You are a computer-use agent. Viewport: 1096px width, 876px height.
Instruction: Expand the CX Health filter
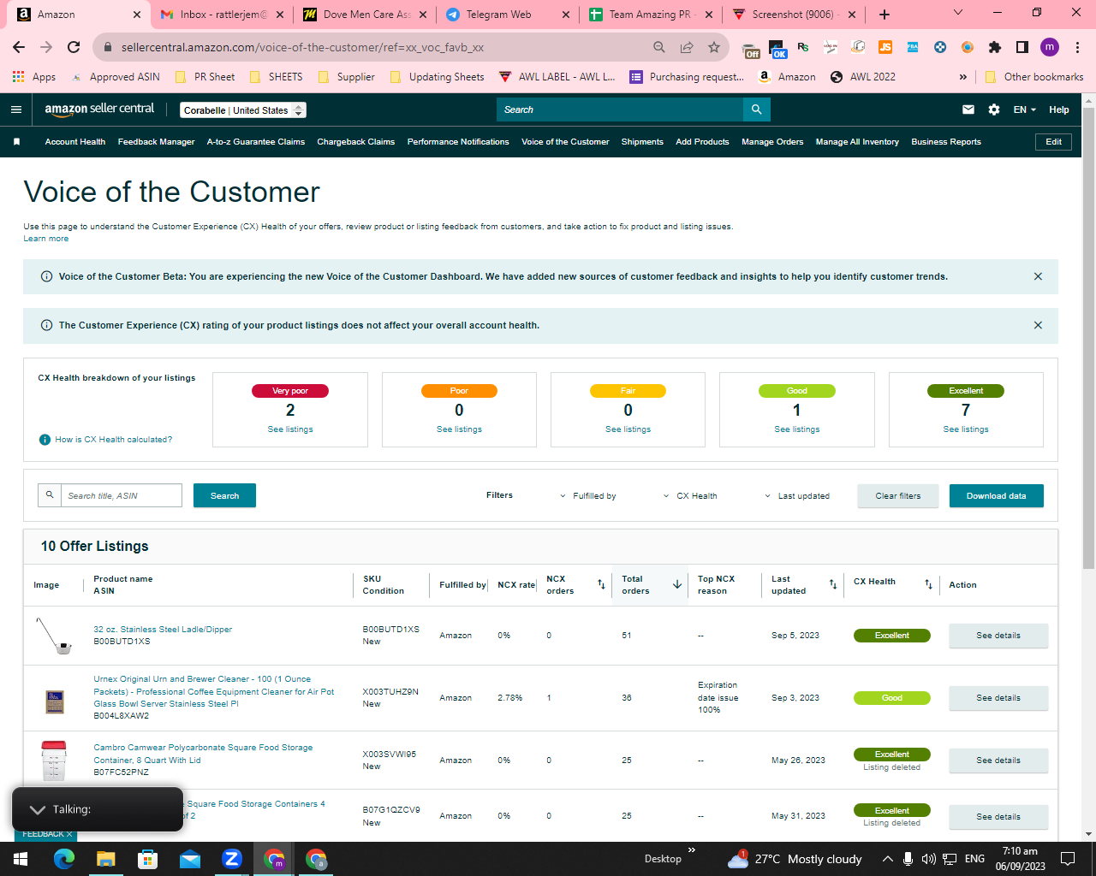[690, 496]
